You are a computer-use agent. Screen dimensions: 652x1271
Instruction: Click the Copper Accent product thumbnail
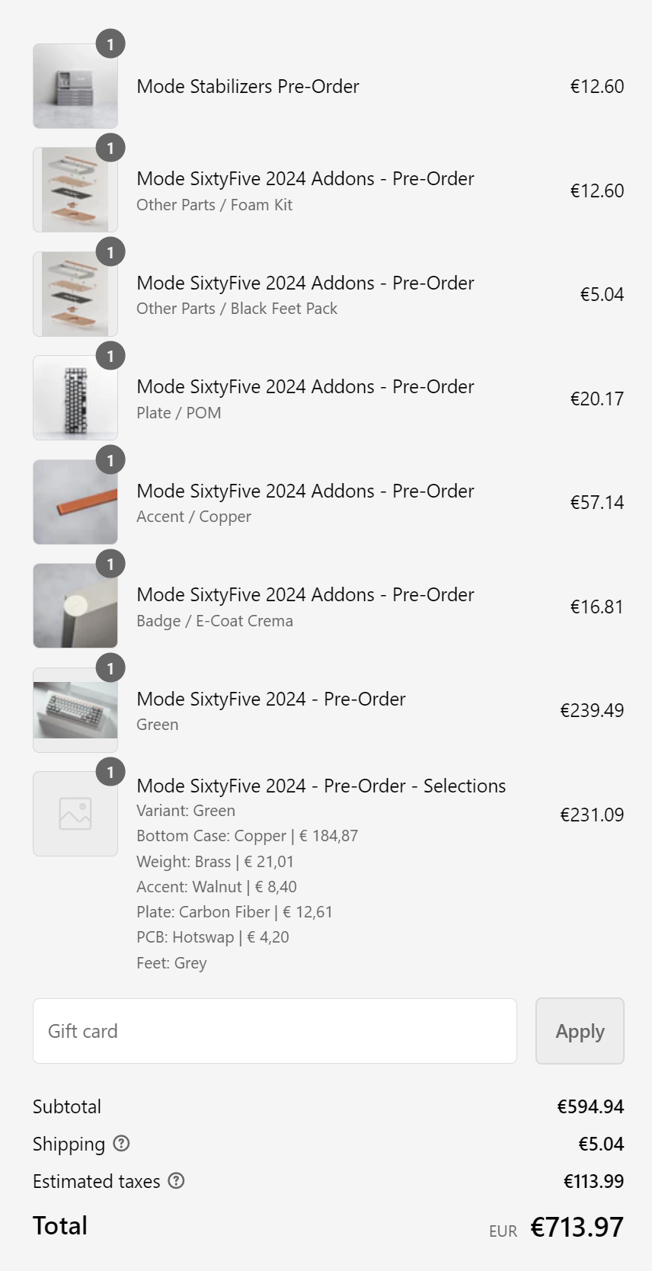click(x=75, y=502)
